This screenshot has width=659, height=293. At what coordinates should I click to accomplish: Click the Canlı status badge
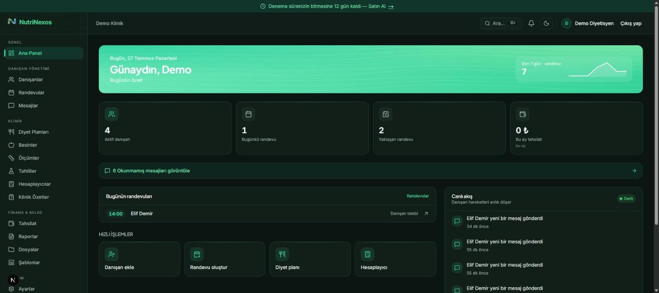pos(626,199)
